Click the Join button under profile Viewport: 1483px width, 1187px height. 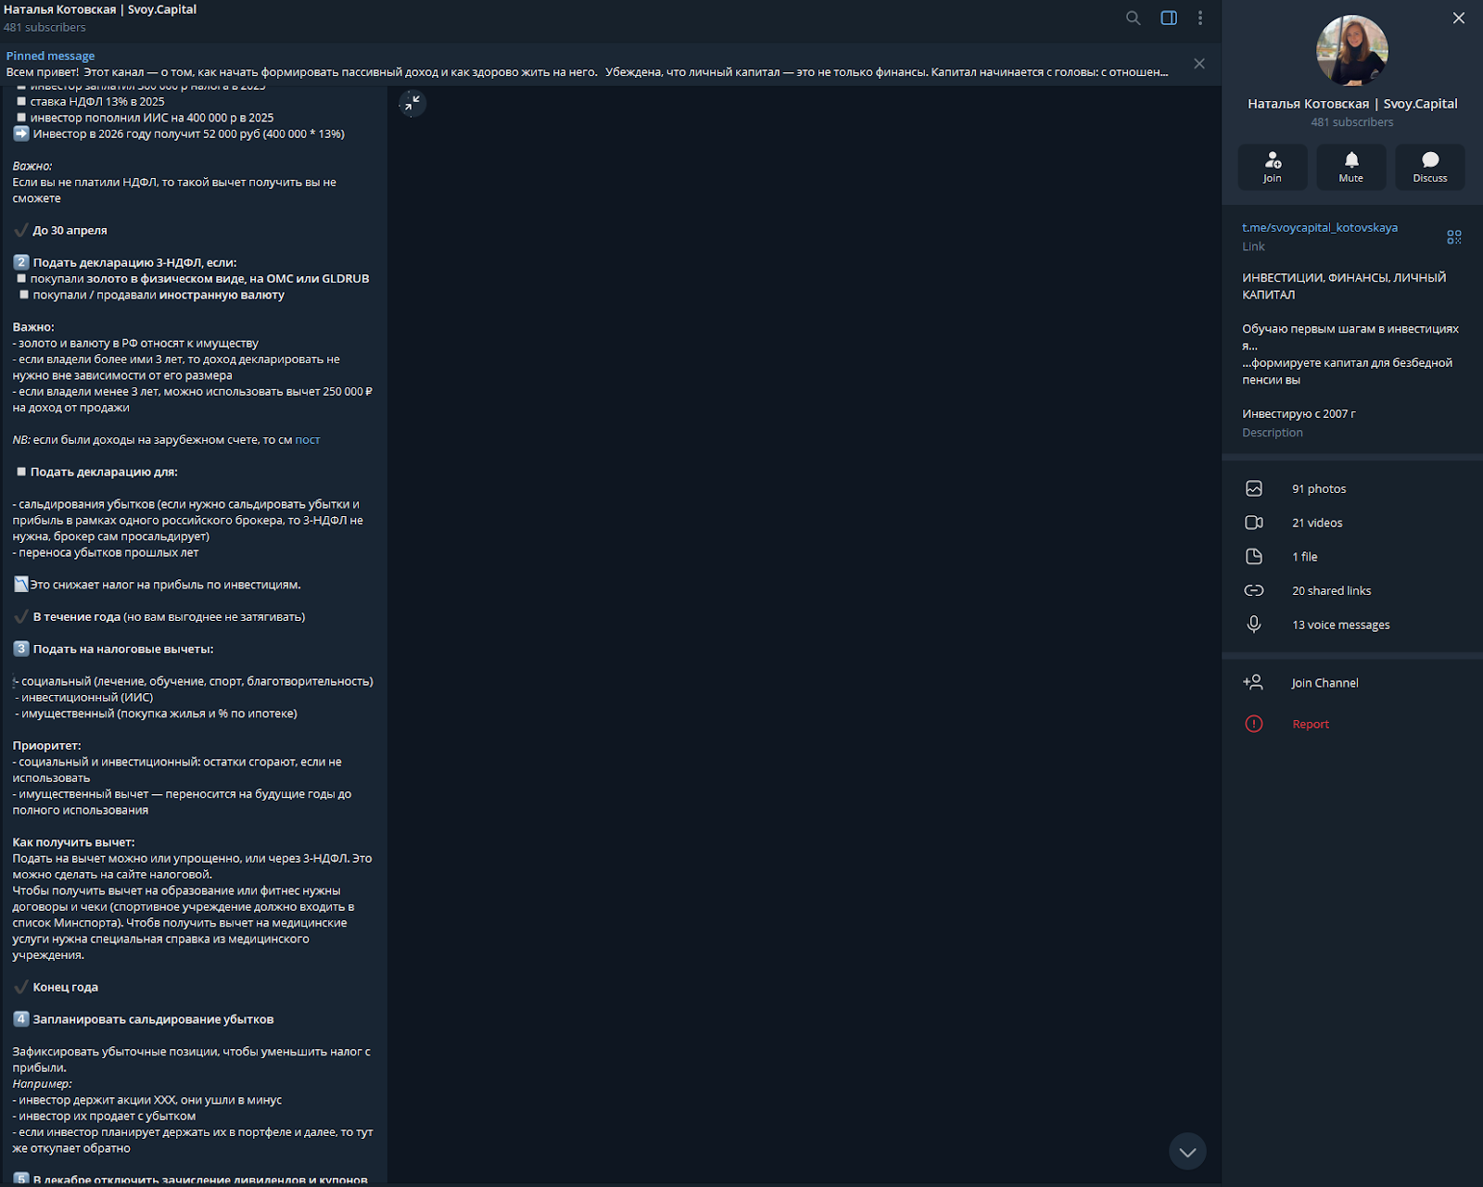1273,167
